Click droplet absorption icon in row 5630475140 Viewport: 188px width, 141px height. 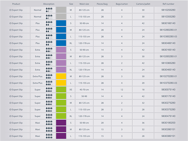pyautogui.click(x=49, y=116)
